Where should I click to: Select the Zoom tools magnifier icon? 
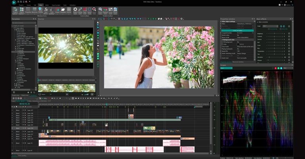tap(94, 9)
